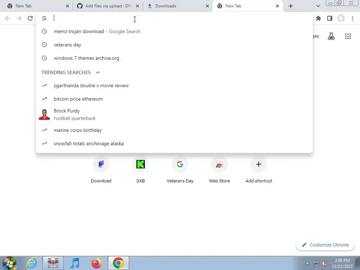Screen dimensions: 360x270
Task: Select snowfall totals anchorage alaska suggestion
Action: click(174, 143)
